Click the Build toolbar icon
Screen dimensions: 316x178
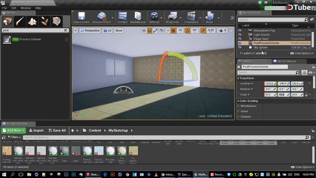coord(209,18)
